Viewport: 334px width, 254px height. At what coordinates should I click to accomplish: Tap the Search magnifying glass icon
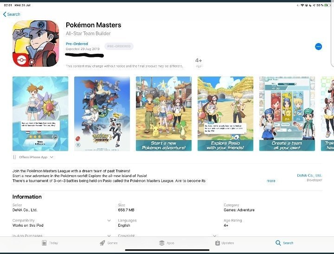[x=278, y=243]
